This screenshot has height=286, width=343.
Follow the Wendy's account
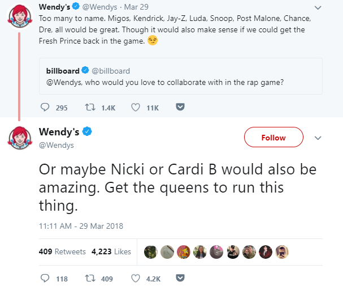point(273,138)
